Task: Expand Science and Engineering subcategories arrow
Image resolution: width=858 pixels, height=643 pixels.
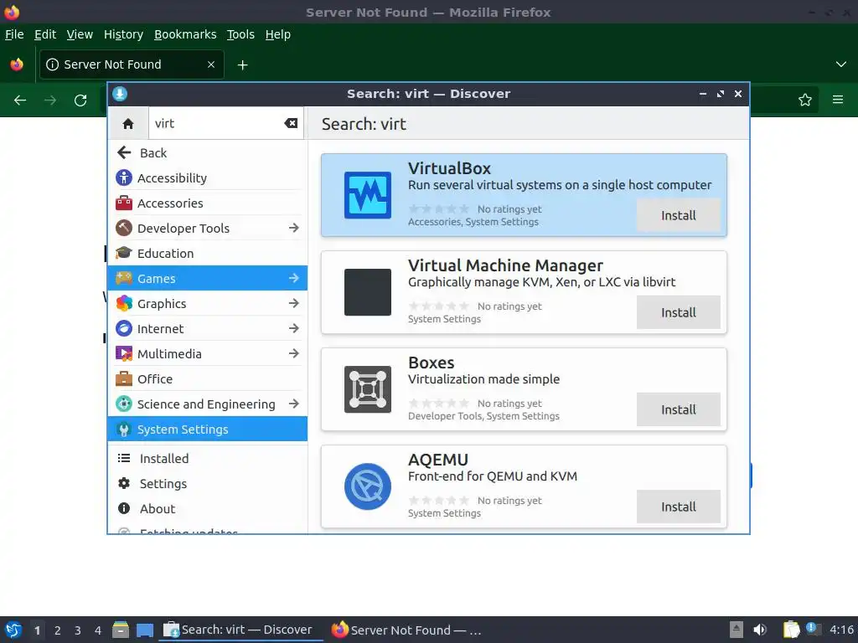Action: (x=294, y=404)
